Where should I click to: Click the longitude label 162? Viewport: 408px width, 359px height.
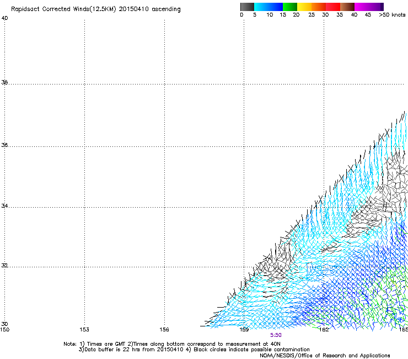[324, 330]
